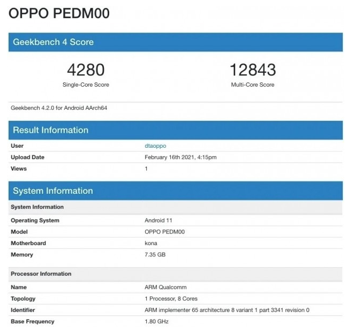Select the ARM Qualcomm processor name
Screen dimensions: 347x334
point(165,287)
